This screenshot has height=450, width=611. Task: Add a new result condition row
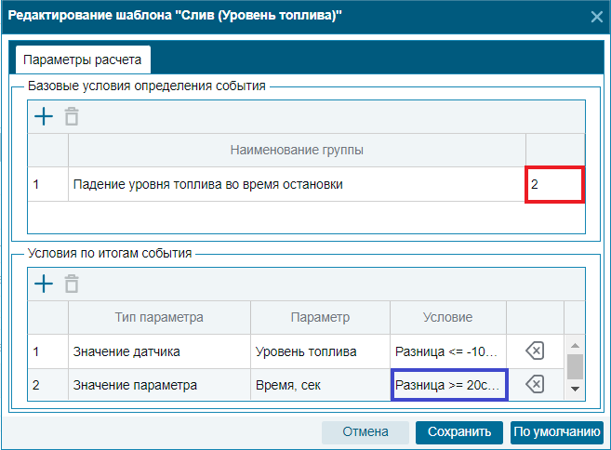click(x=44, y=284)
